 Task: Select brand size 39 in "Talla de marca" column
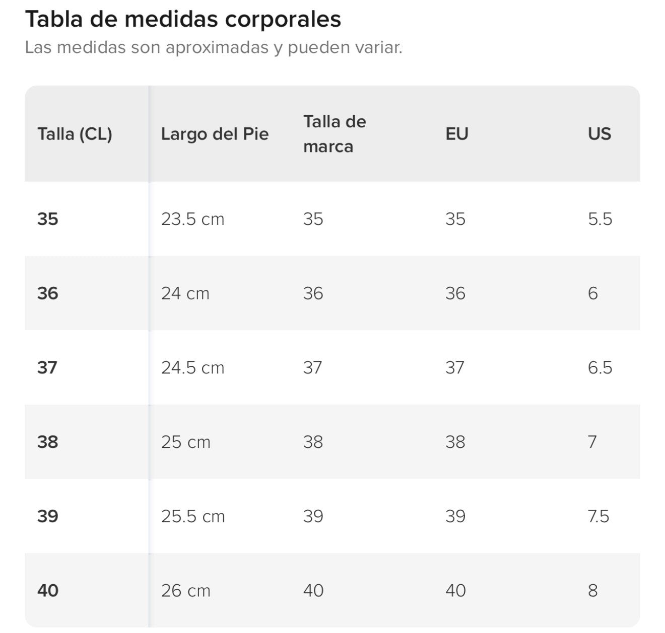[x=313, y=516]
